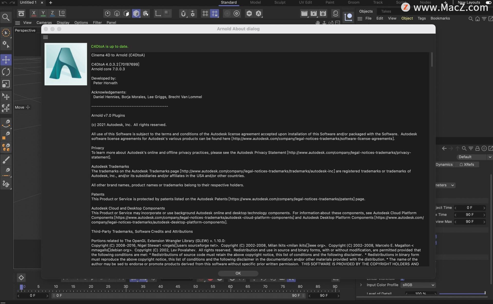Decrease the Project Time stepper arrow
Screen dimensions: 493x304
455,208
